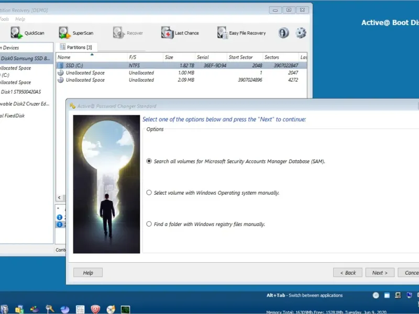This screenshot has width=419, height=314.
Task: Click second highlighted info icon in log
Action: tap(59, 225)
